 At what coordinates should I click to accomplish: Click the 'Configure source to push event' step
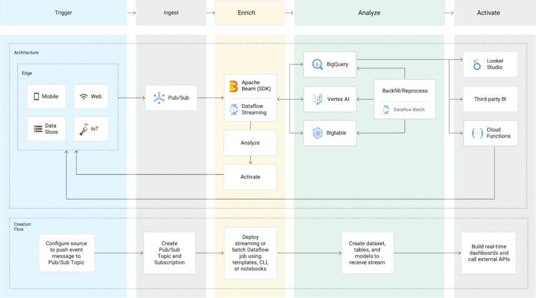tap(67, 253)
